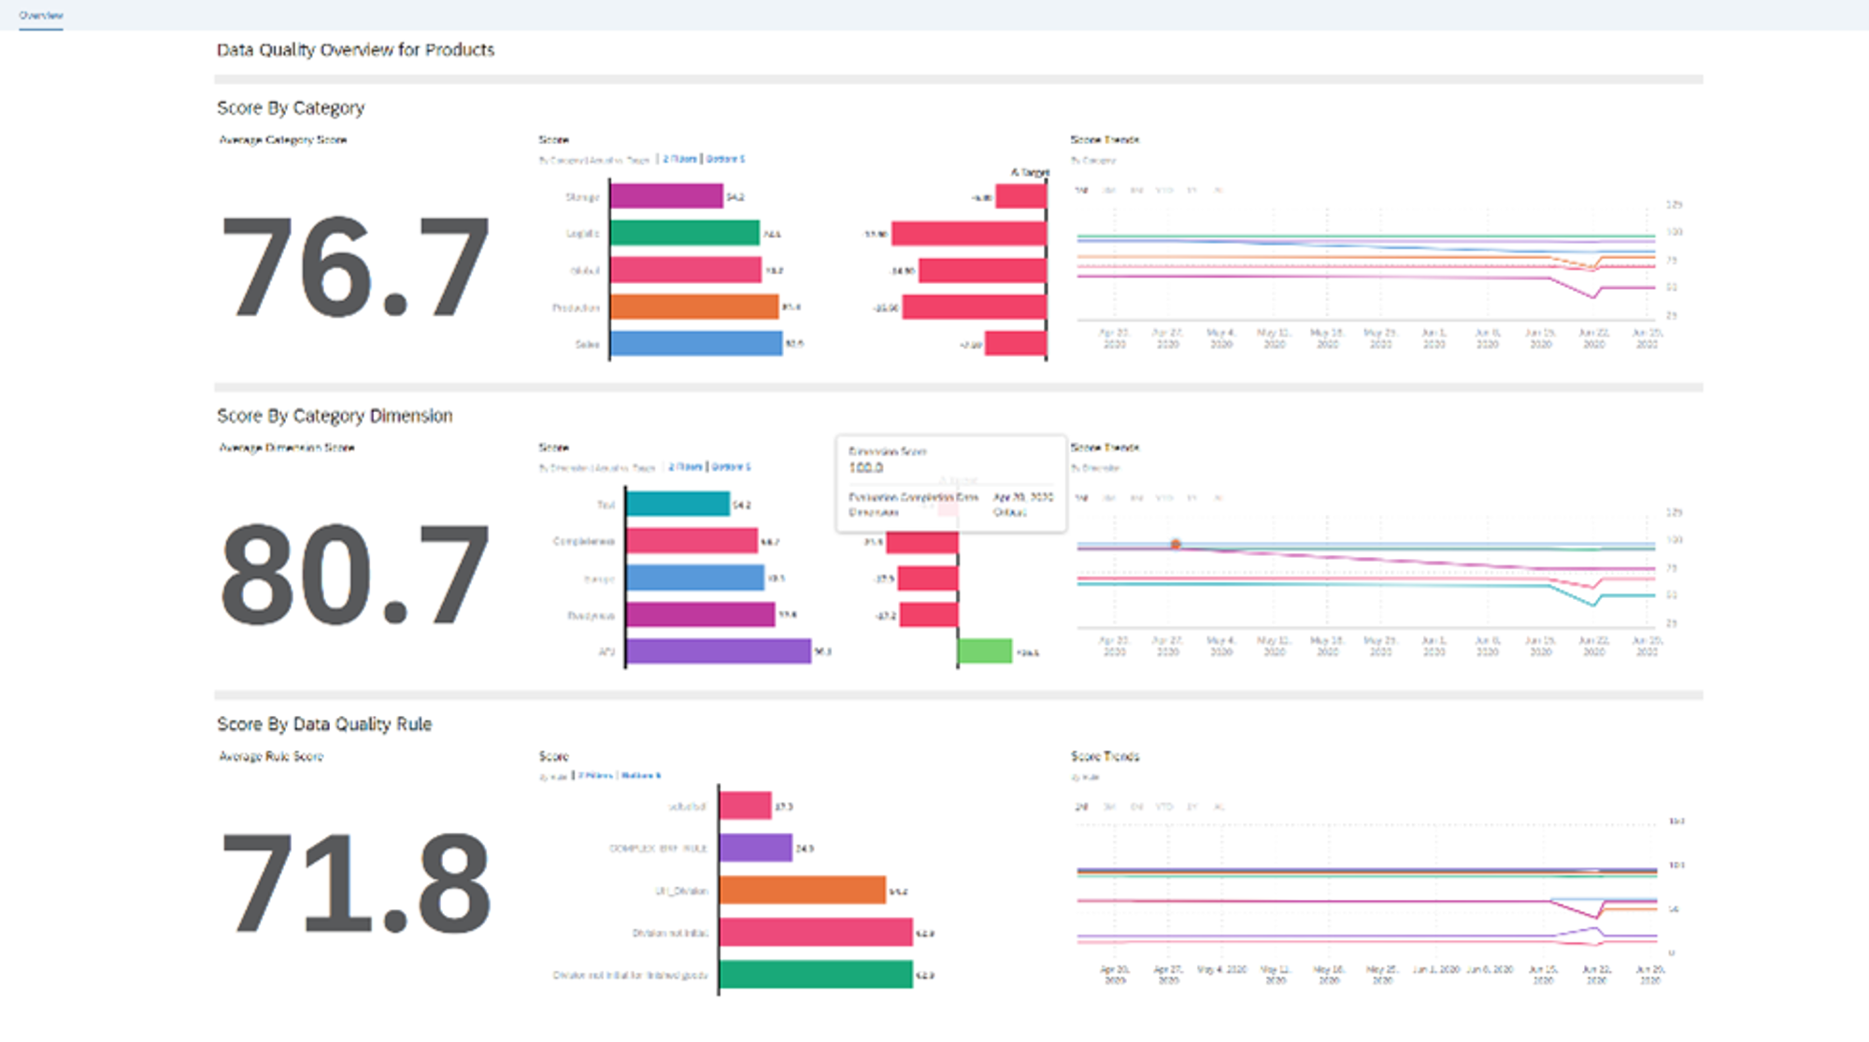Open the 2 Filters list in Score By Category
The image size is (1869, 1042).
(x=679, y=159)
